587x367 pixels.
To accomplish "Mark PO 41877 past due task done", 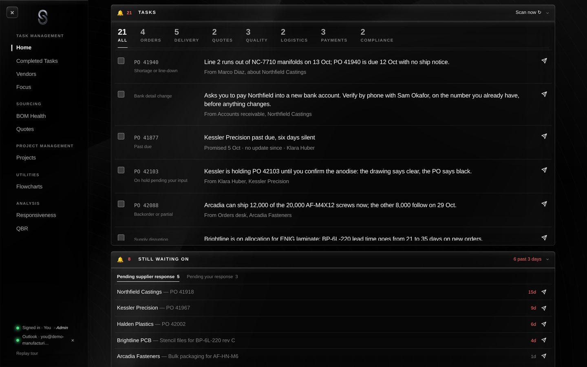I will [x=121, y=136].
